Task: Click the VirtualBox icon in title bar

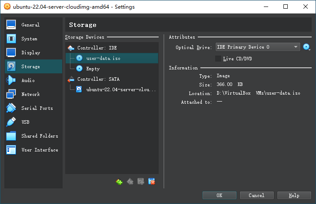Action: tap(7, 7)
